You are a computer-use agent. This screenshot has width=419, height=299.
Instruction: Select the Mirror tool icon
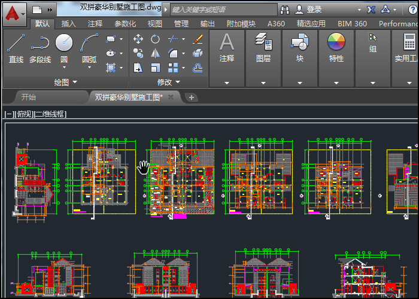click(156, 53)
